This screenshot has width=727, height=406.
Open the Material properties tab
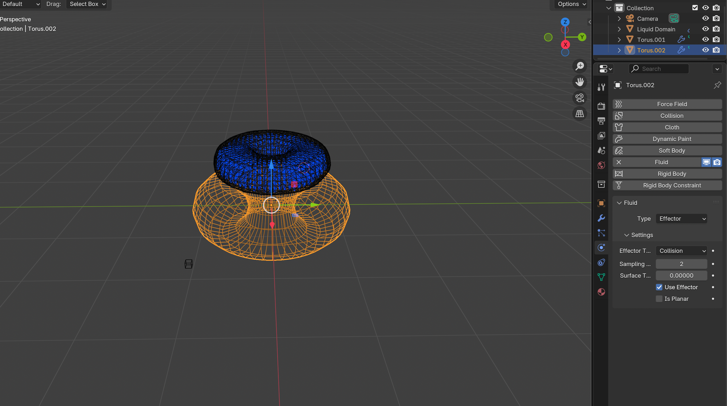coord(601,292)
